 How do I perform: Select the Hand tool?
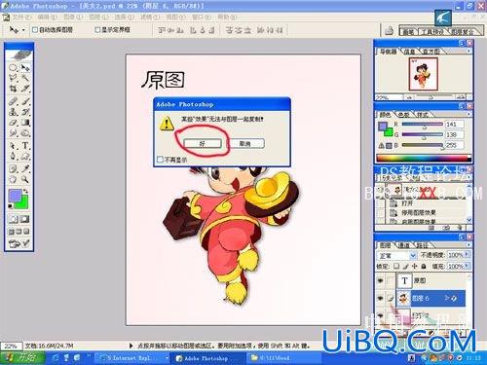tap(13, 179)
